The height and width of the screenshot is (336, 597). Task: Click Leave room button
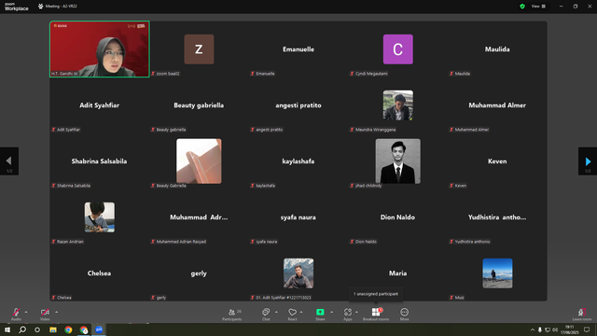(582, 315)
